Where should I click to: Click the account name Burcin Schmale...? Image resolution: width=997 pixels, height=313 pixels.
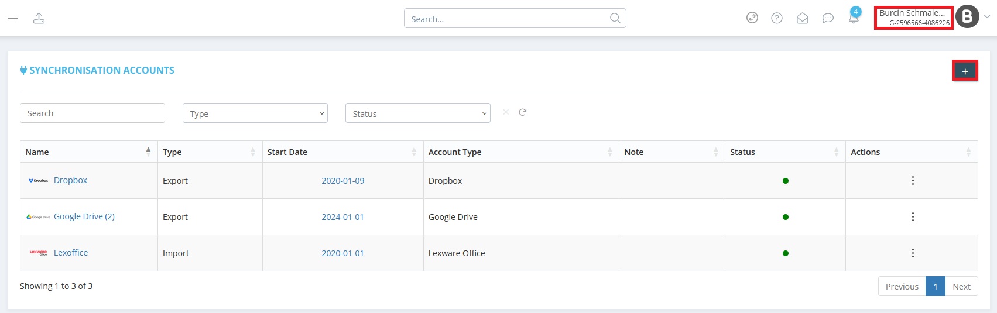click(x=912, y=13)
